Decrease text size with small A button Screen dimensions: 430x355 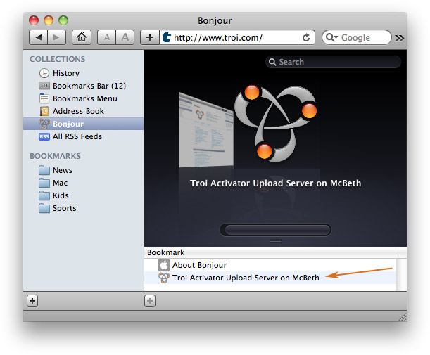click(107, 37)
